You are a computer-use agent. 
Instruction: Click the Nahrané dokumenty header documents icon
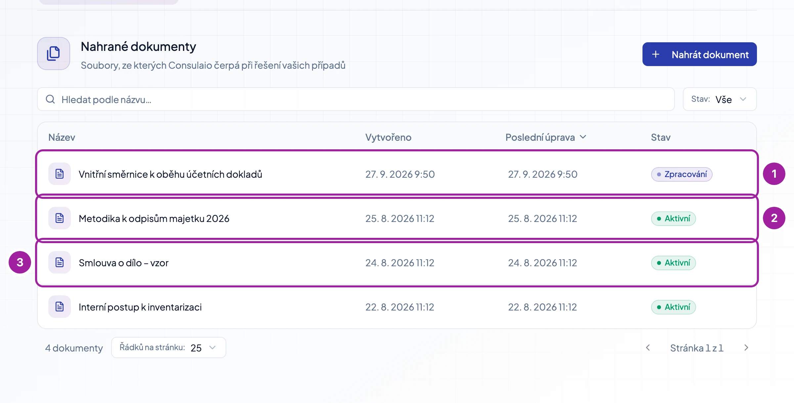pos(54,54)
